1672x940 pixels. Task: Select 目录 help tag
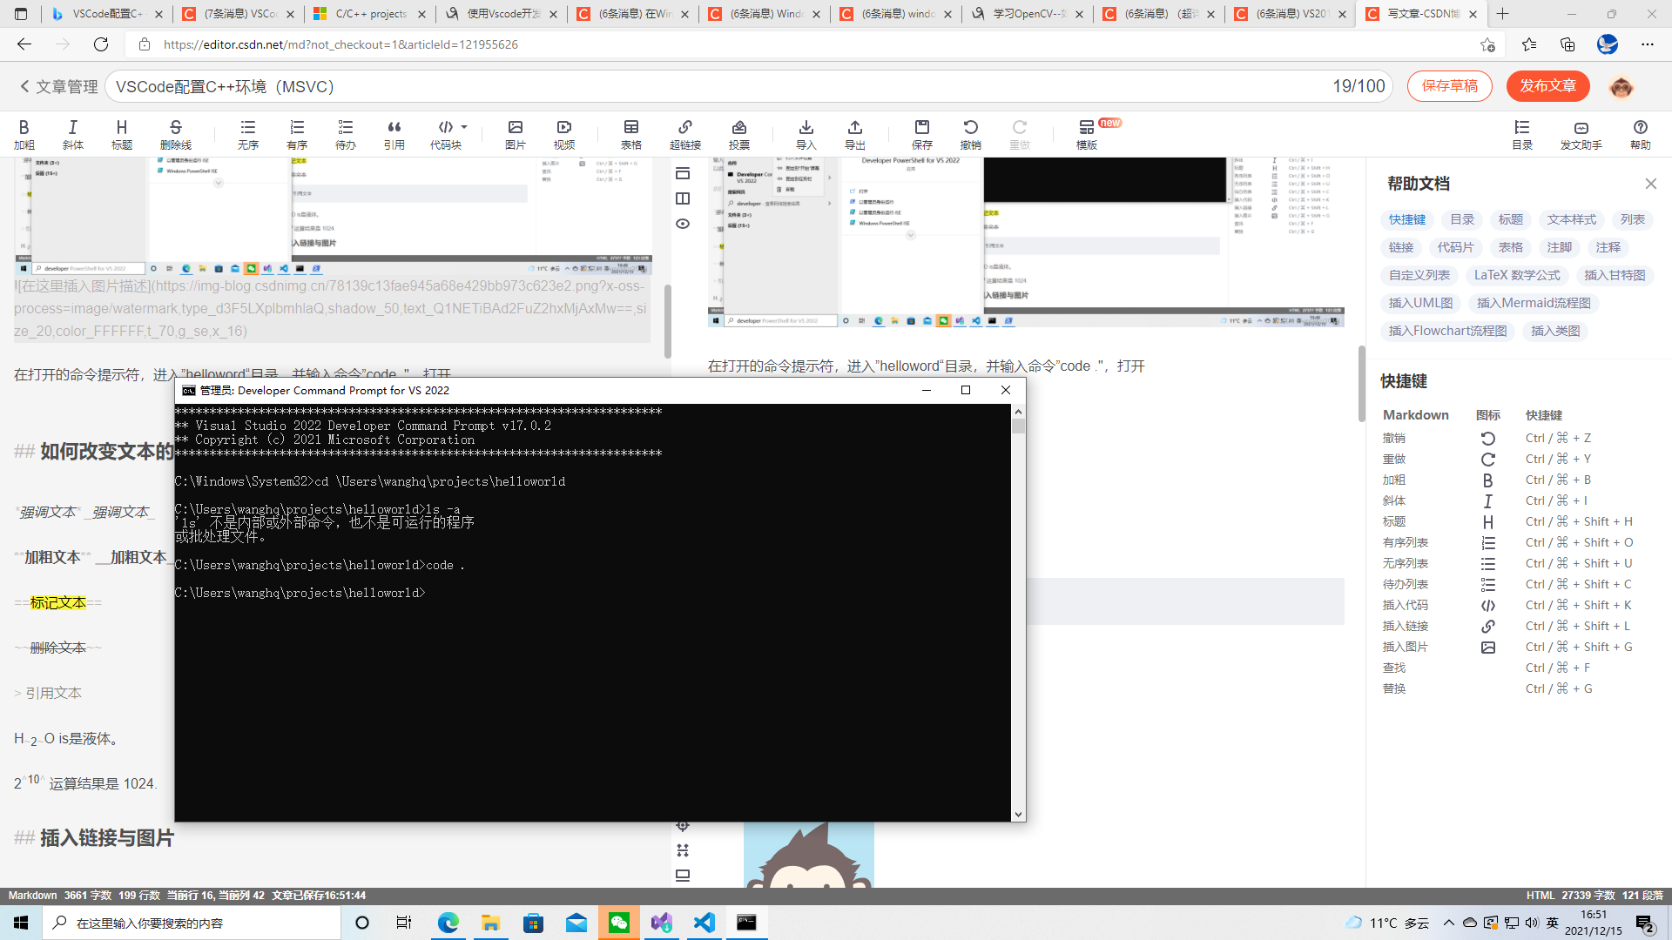click(x=1462, y=219)
